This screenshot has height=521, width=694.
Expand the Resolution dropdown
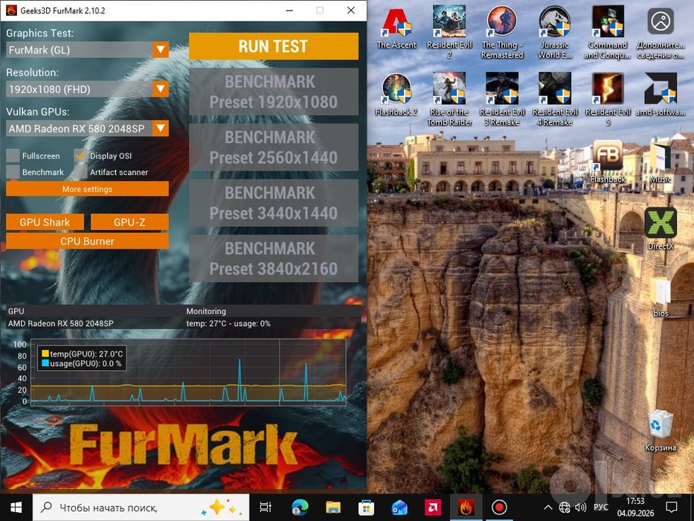(160, 89)
